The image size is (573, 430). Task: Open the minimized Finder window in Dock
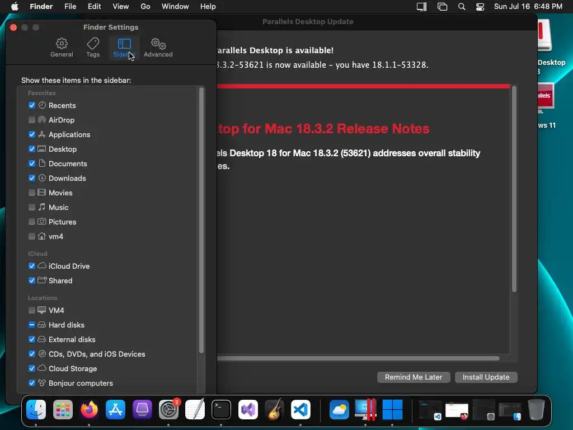coord(510,410)
